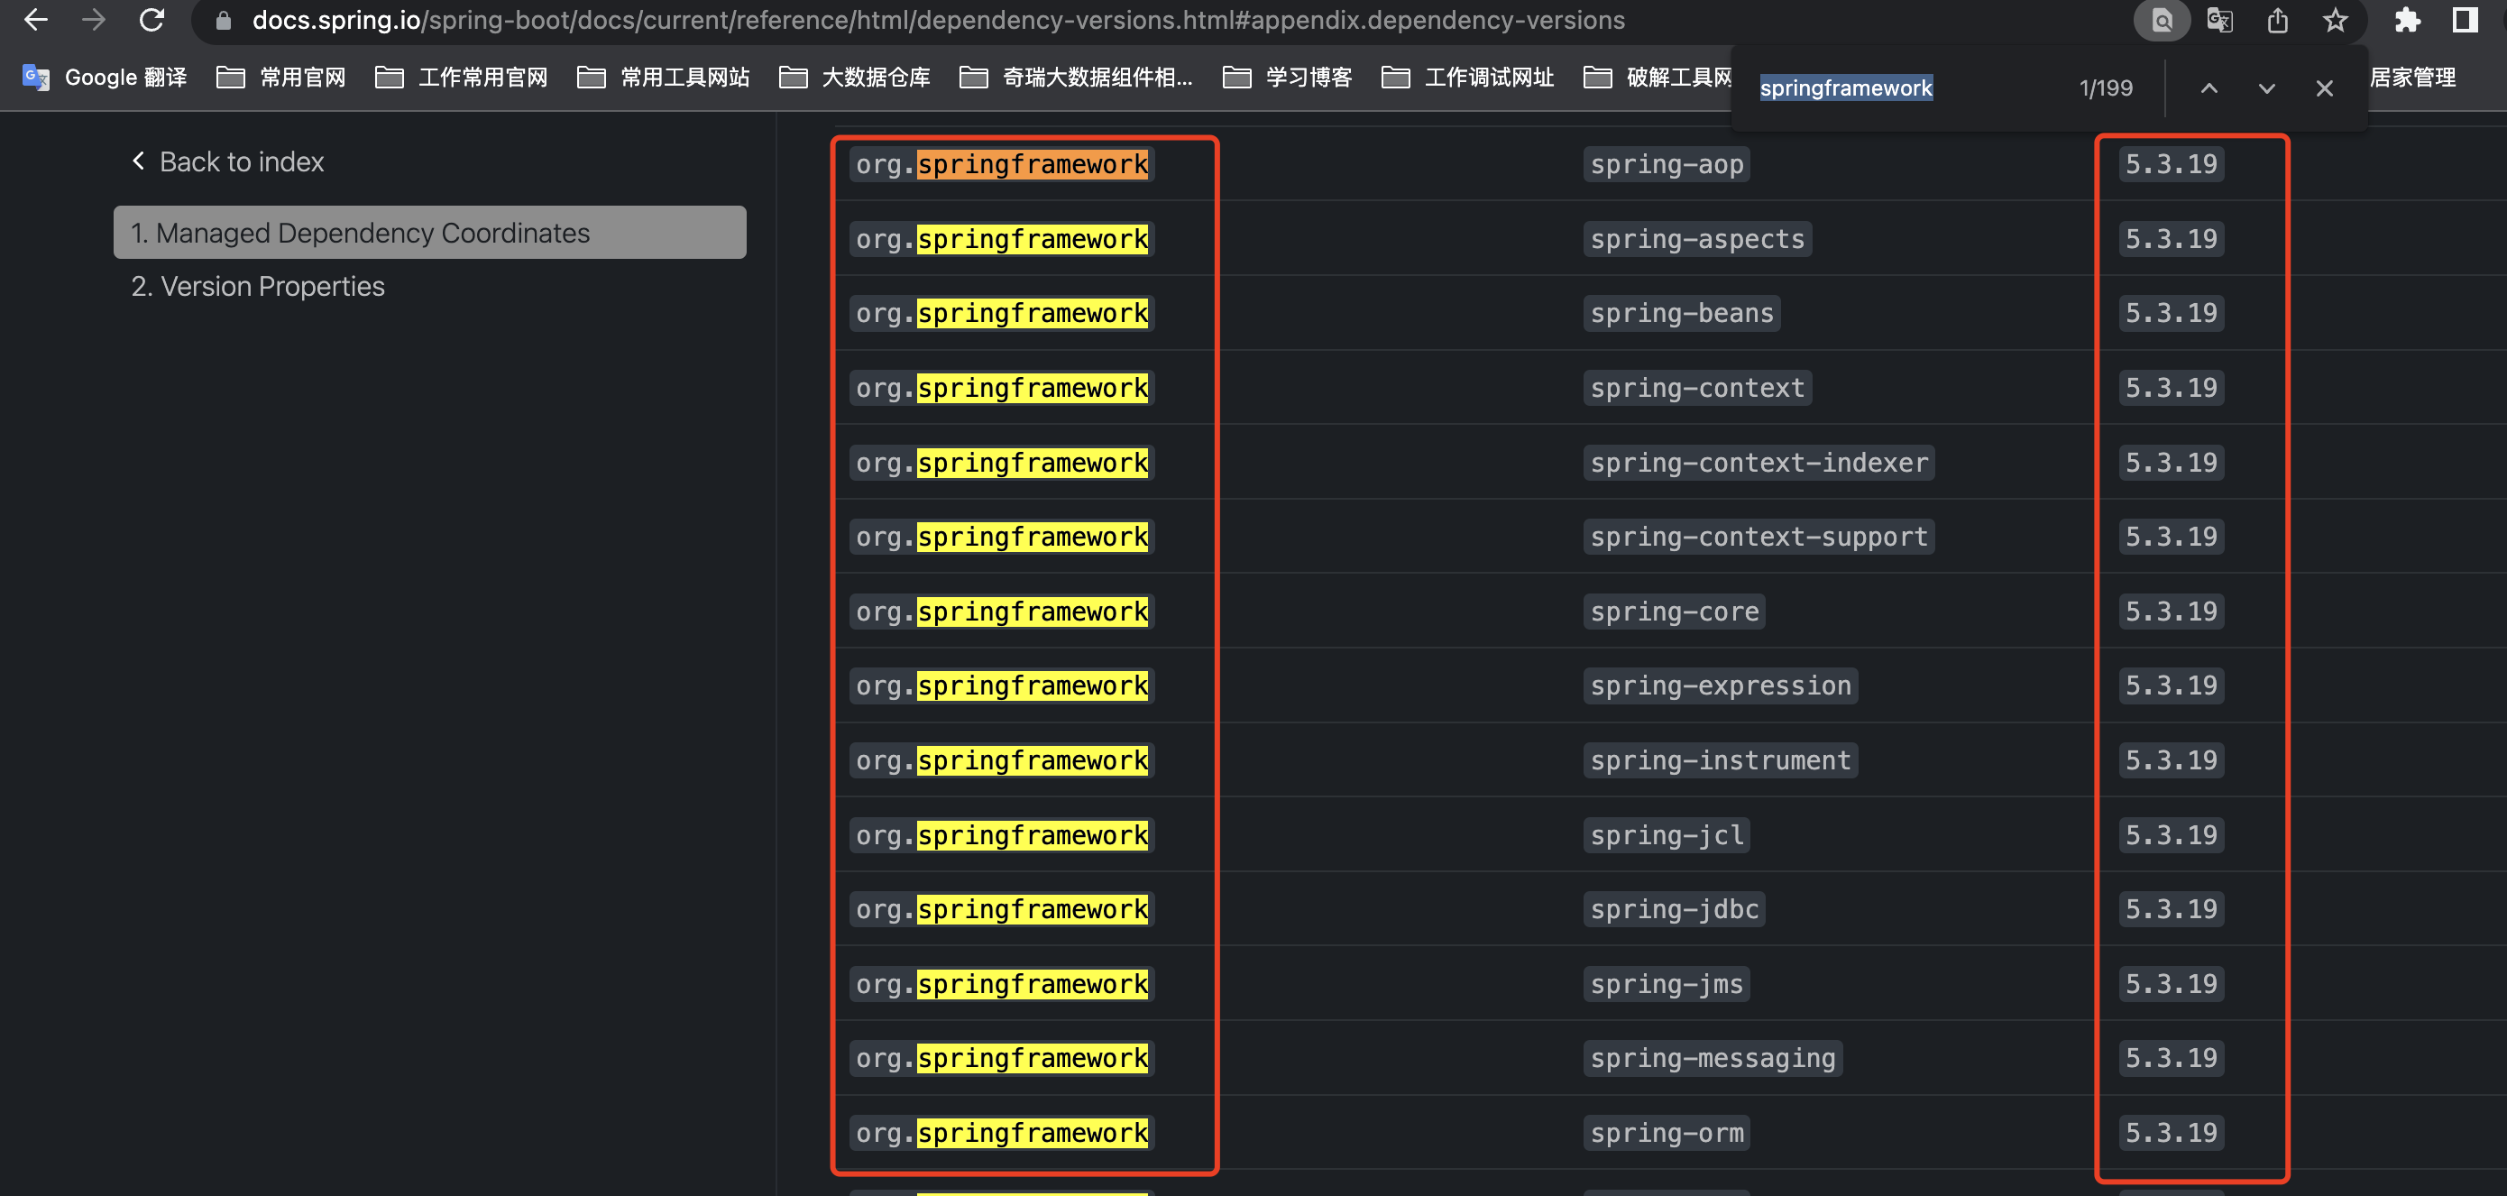The width and height of the screenshot is (2507, 1196).
Task: Close the find-in-page bar
Action: (2324, 88)
